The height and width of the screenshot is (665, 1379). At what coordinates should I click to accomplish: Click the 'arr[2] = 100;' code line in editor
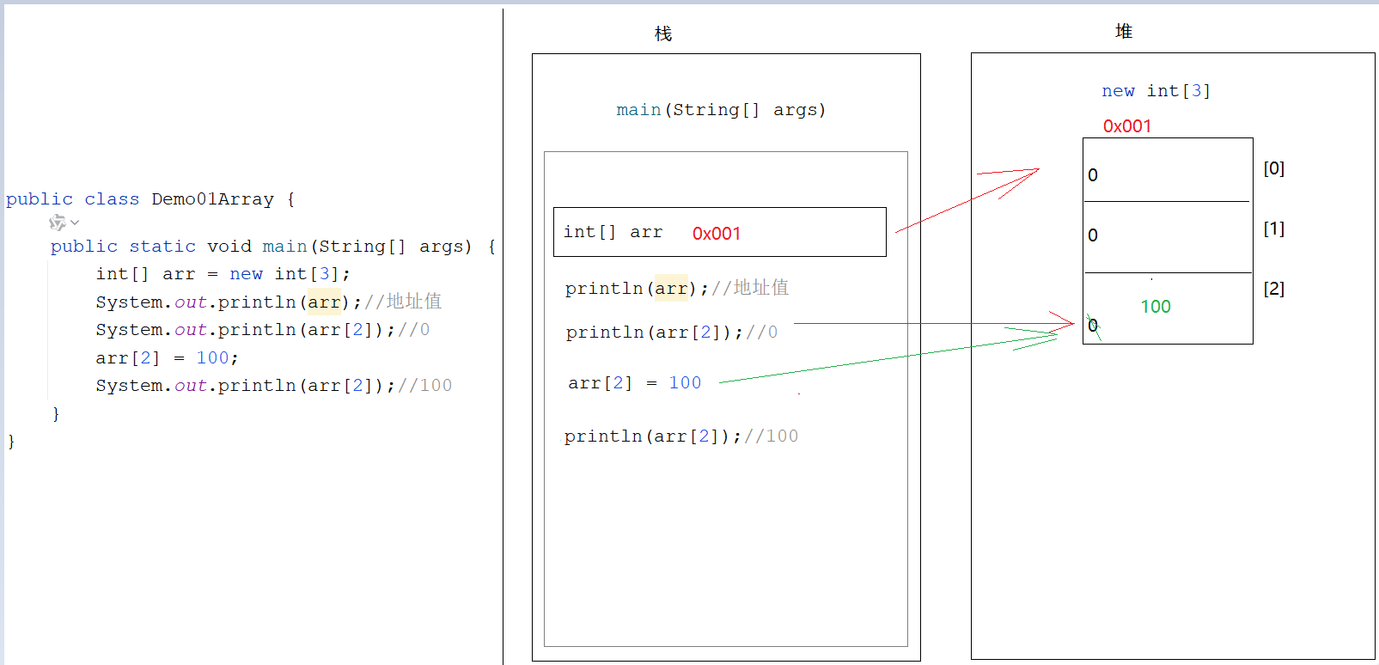tap(167, 358)
